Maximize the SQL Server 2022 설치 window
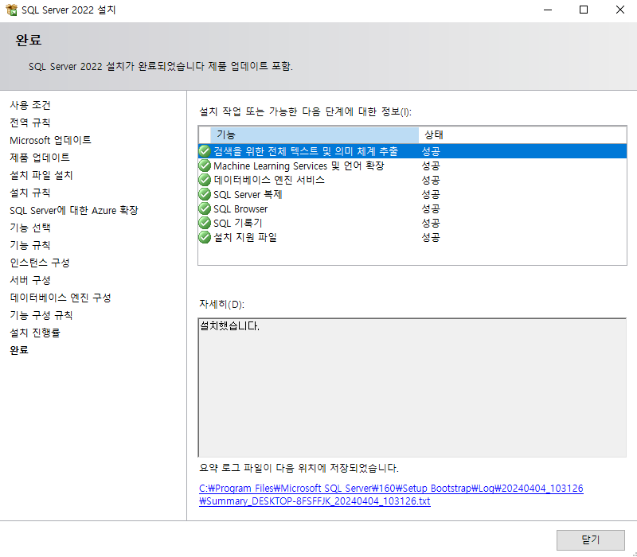This screenshot has height=557, width=637. click(584, 10)
